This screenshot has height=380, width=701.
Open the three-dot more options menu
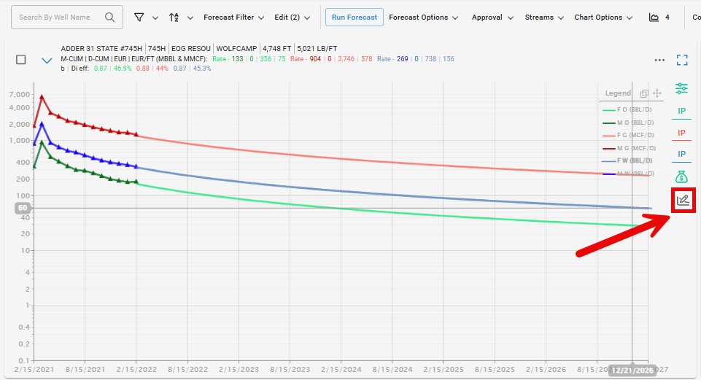click(x=659, y=61)
